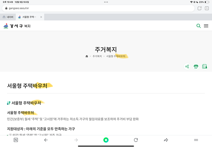
Task: Tap the 오후 10:49 clock
Action: coord(8,2)
